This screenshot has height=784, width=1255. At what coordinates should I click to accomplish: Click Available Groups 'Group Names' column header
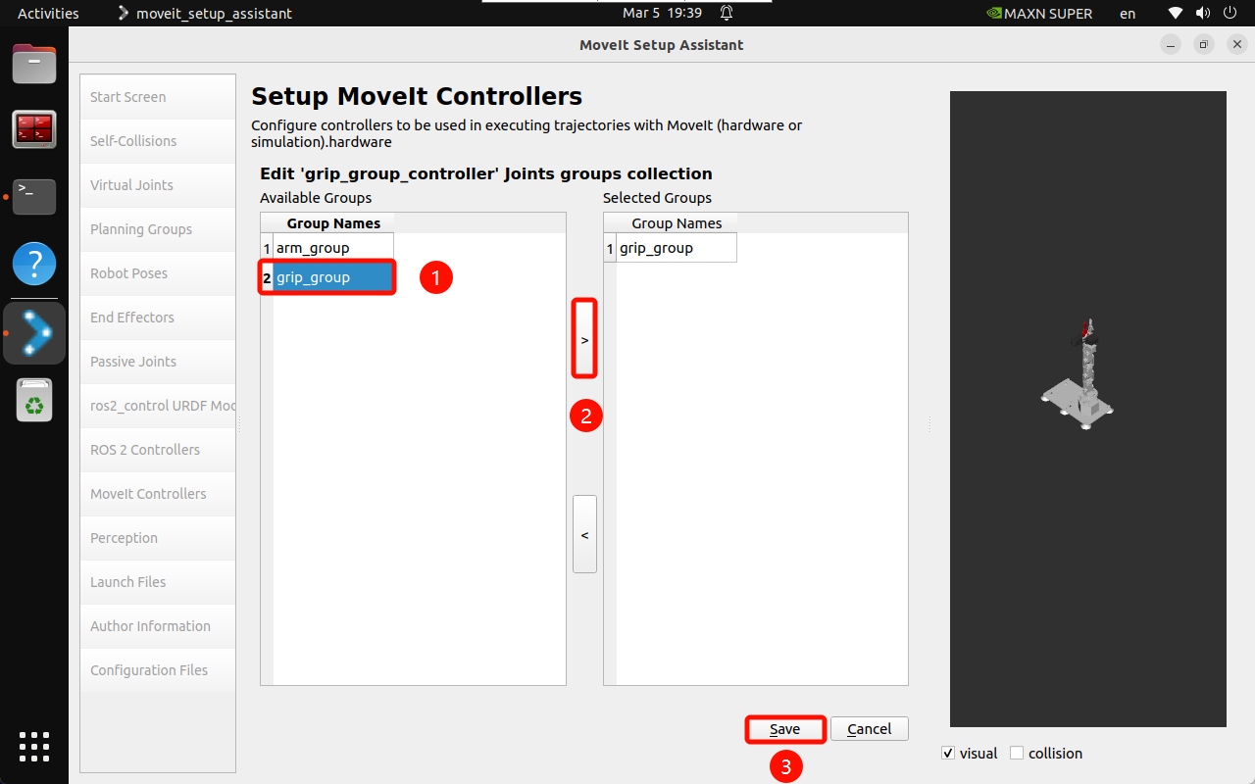(x=333, y=223)
